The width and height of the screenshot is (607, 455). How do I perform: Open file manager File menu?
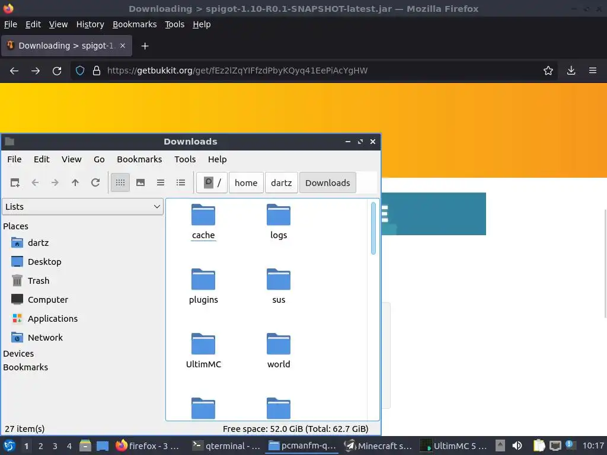click(14, 159)
